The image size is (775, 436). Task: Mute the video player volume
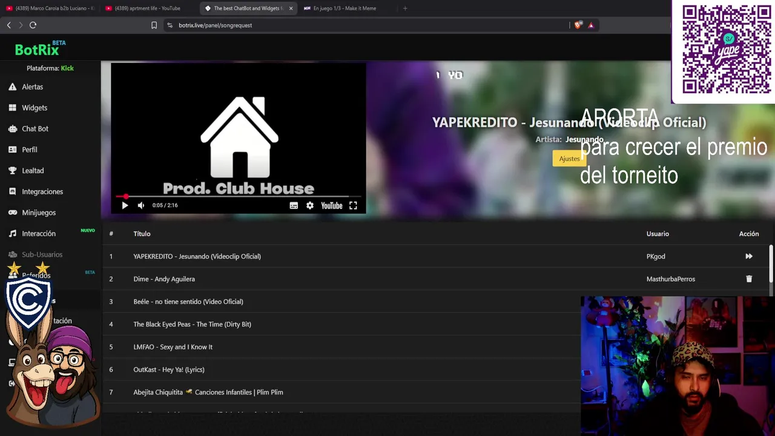141,205
